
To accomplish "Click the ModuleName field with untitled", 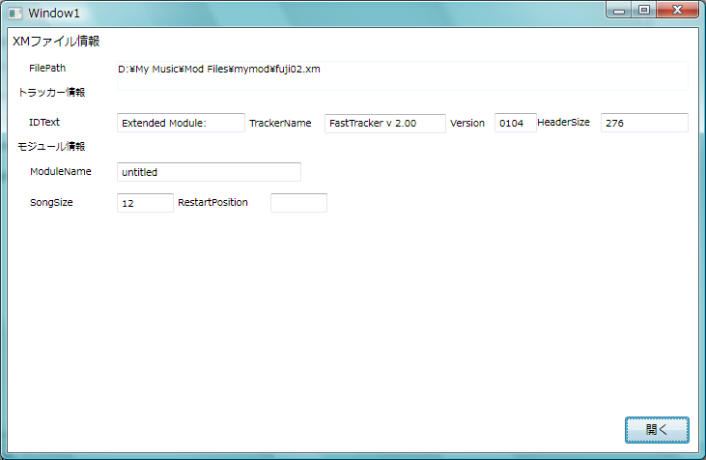I will [209, 172].
